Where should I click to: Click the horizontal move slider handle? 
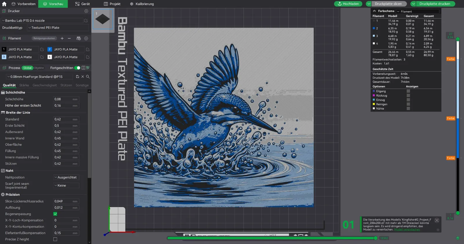click(376, 238)
